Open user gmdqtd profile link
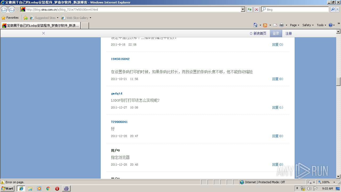341x192 pixels. coord(117,93)
